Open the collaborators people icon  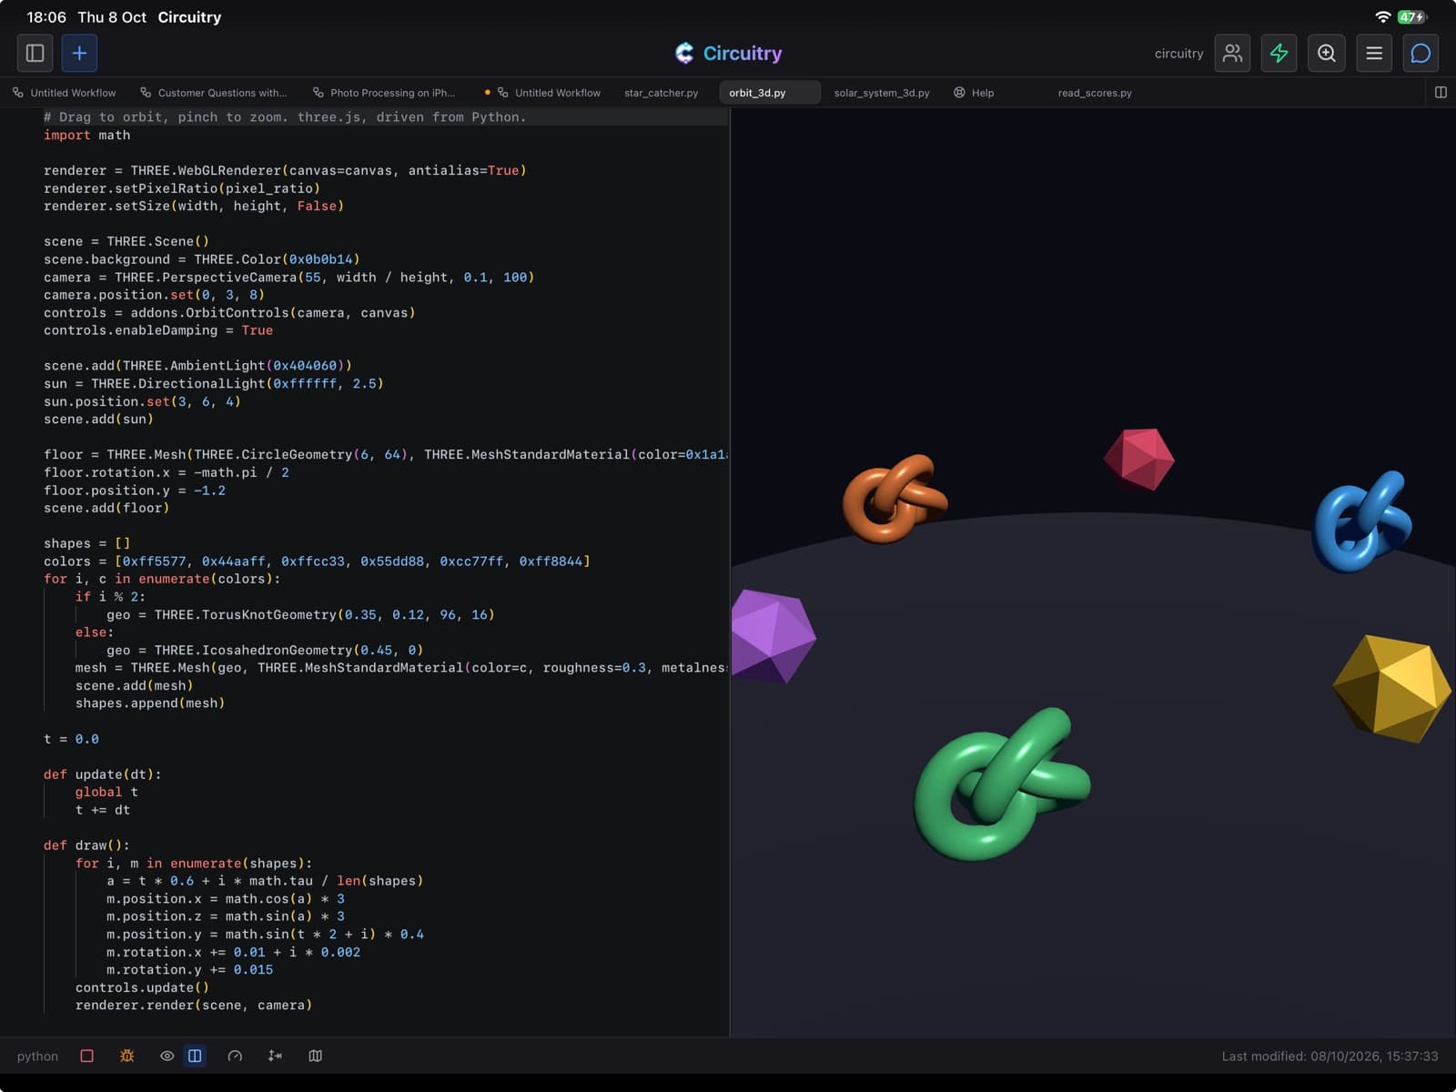[x=1232, y=53]
